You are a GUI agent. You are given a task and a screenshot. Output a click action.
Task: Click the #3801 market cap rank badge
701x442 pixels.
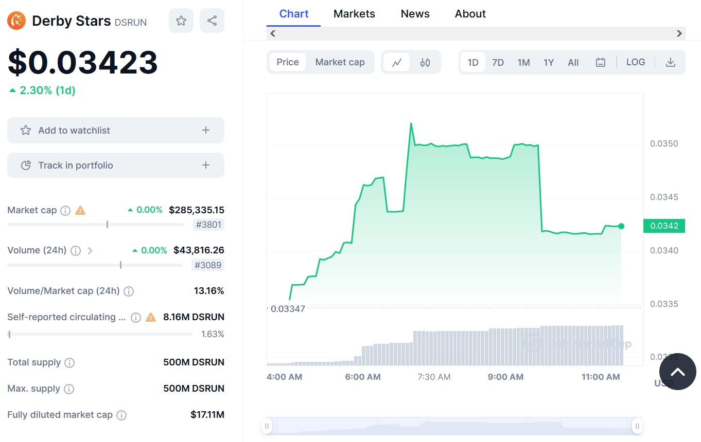click(209, 225)
